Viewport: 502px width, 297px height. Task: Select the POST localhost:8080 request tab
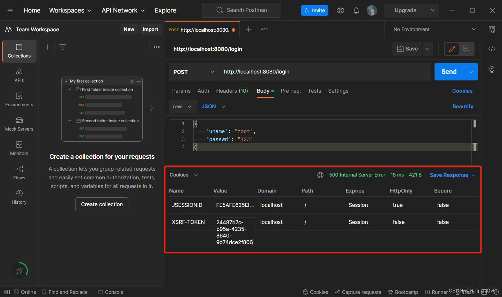[x=202, y=30]
